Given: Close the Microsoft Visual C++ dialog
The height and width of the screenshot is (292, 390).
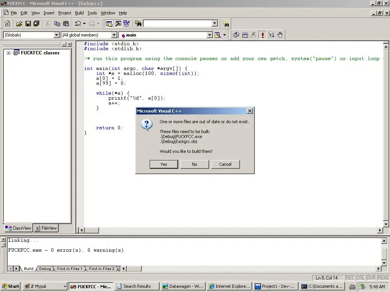Looking at the screenshot, I should [x=250, y=111].
